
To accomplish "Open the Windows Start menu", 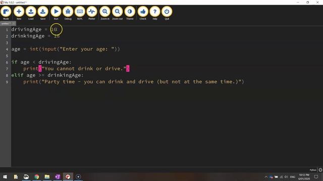I will tap(5, 176).
